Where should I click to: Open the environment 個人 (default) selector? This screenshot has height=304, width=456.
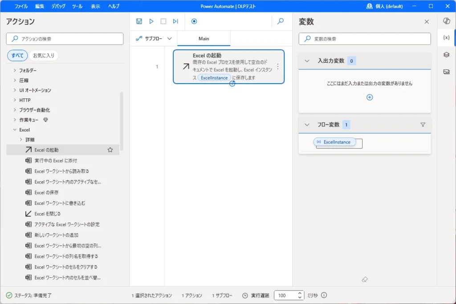click(x=385, y=6)
